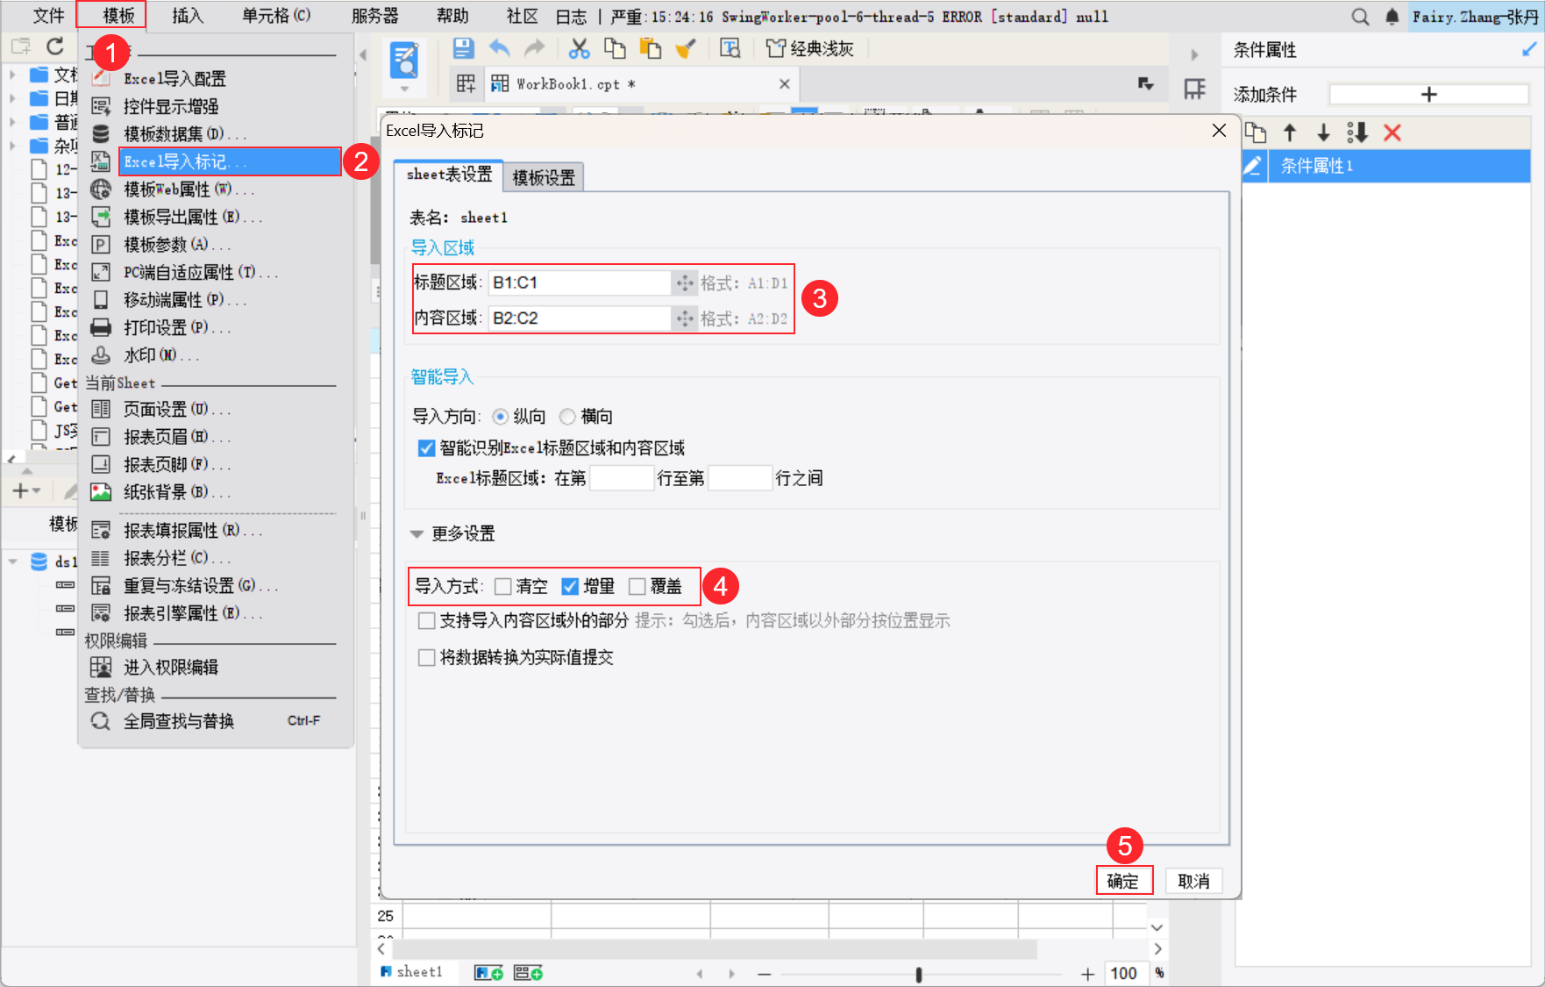Screen dimensions: 1545x987
Task: Open the 文件 menu
Action: 49,16
